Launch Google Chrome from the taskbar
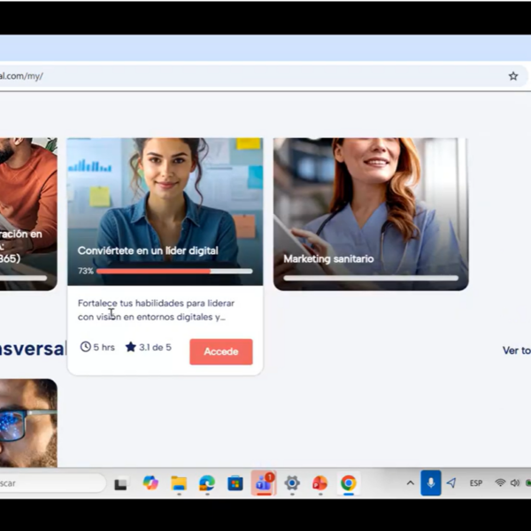 (349, 483)
